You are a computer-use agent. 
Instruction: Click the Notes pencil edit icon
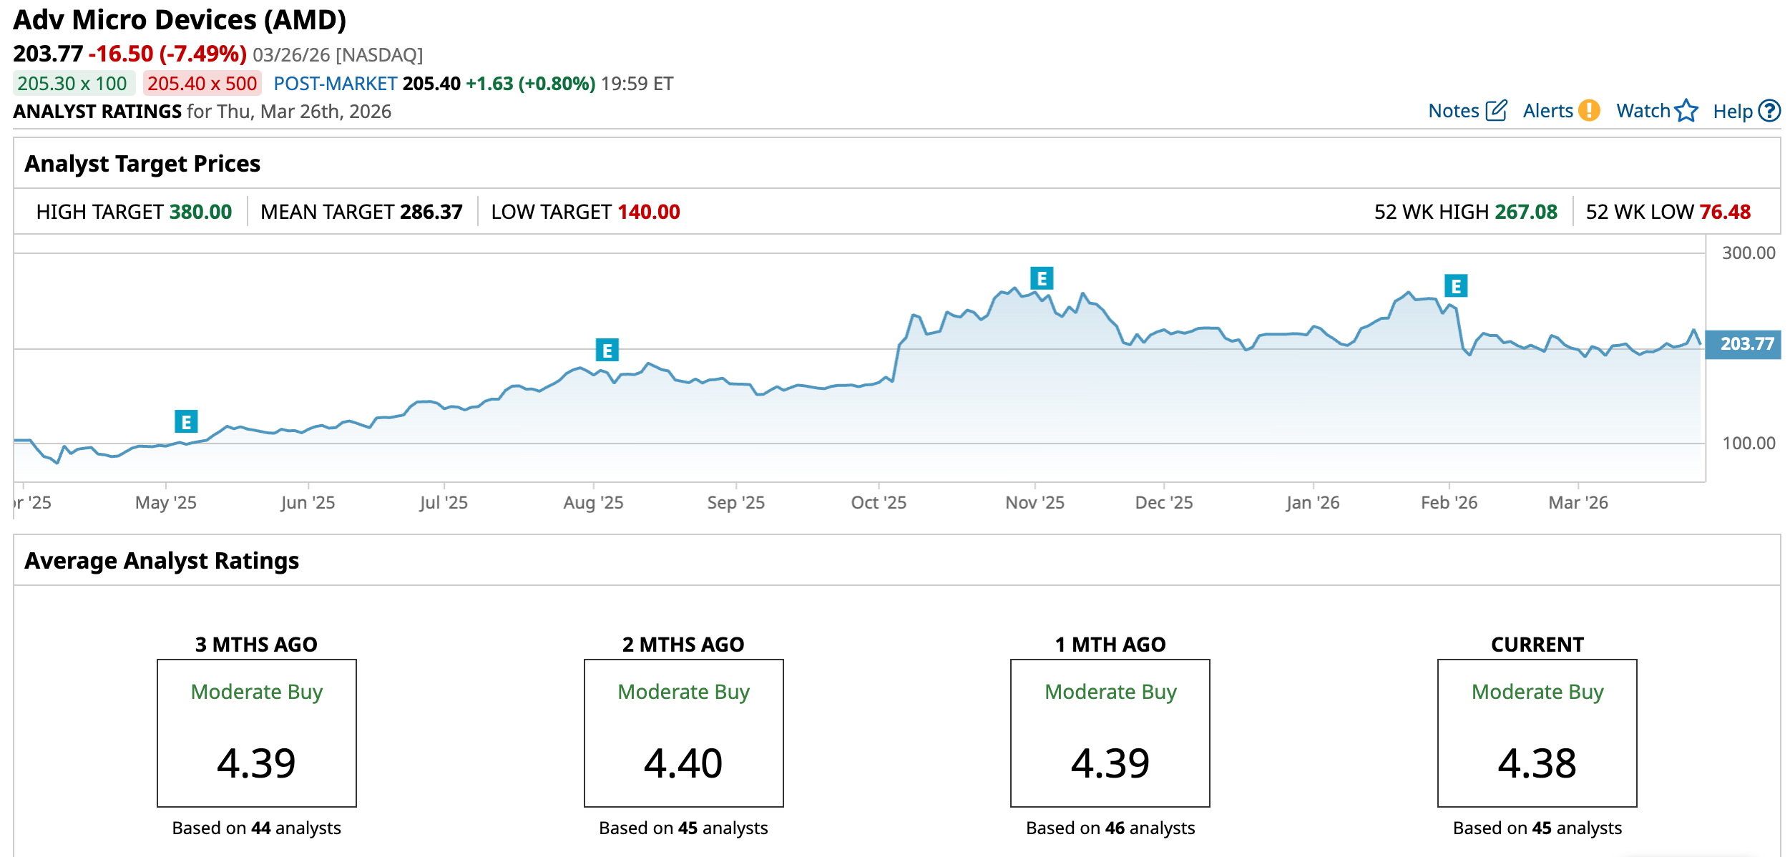pyautogui.click(x=1496, y=111)
